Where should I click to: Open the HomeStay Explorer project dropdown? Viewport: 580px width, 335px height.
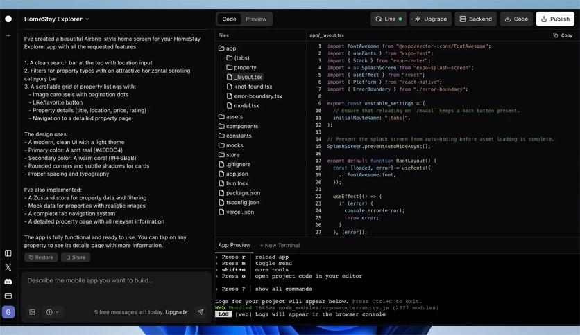click(57, 19)
